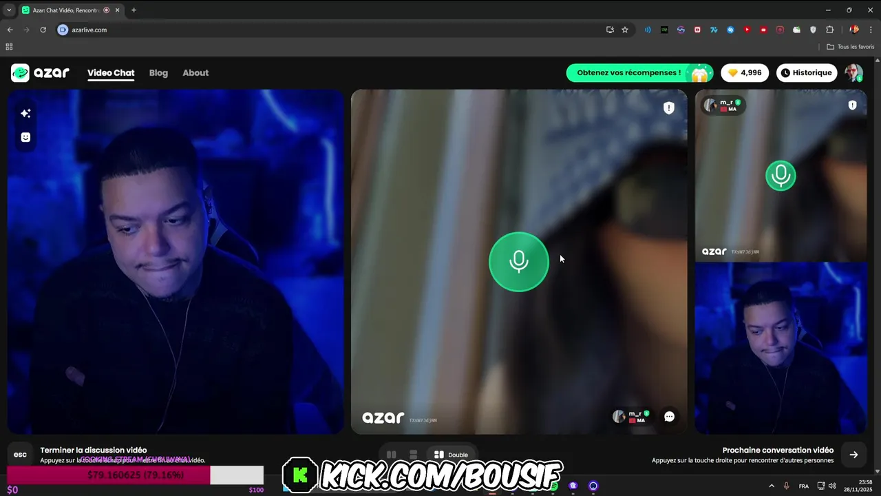
Task: Open the apps grid icon in bookmarks bar
Action: click(9, 47)
